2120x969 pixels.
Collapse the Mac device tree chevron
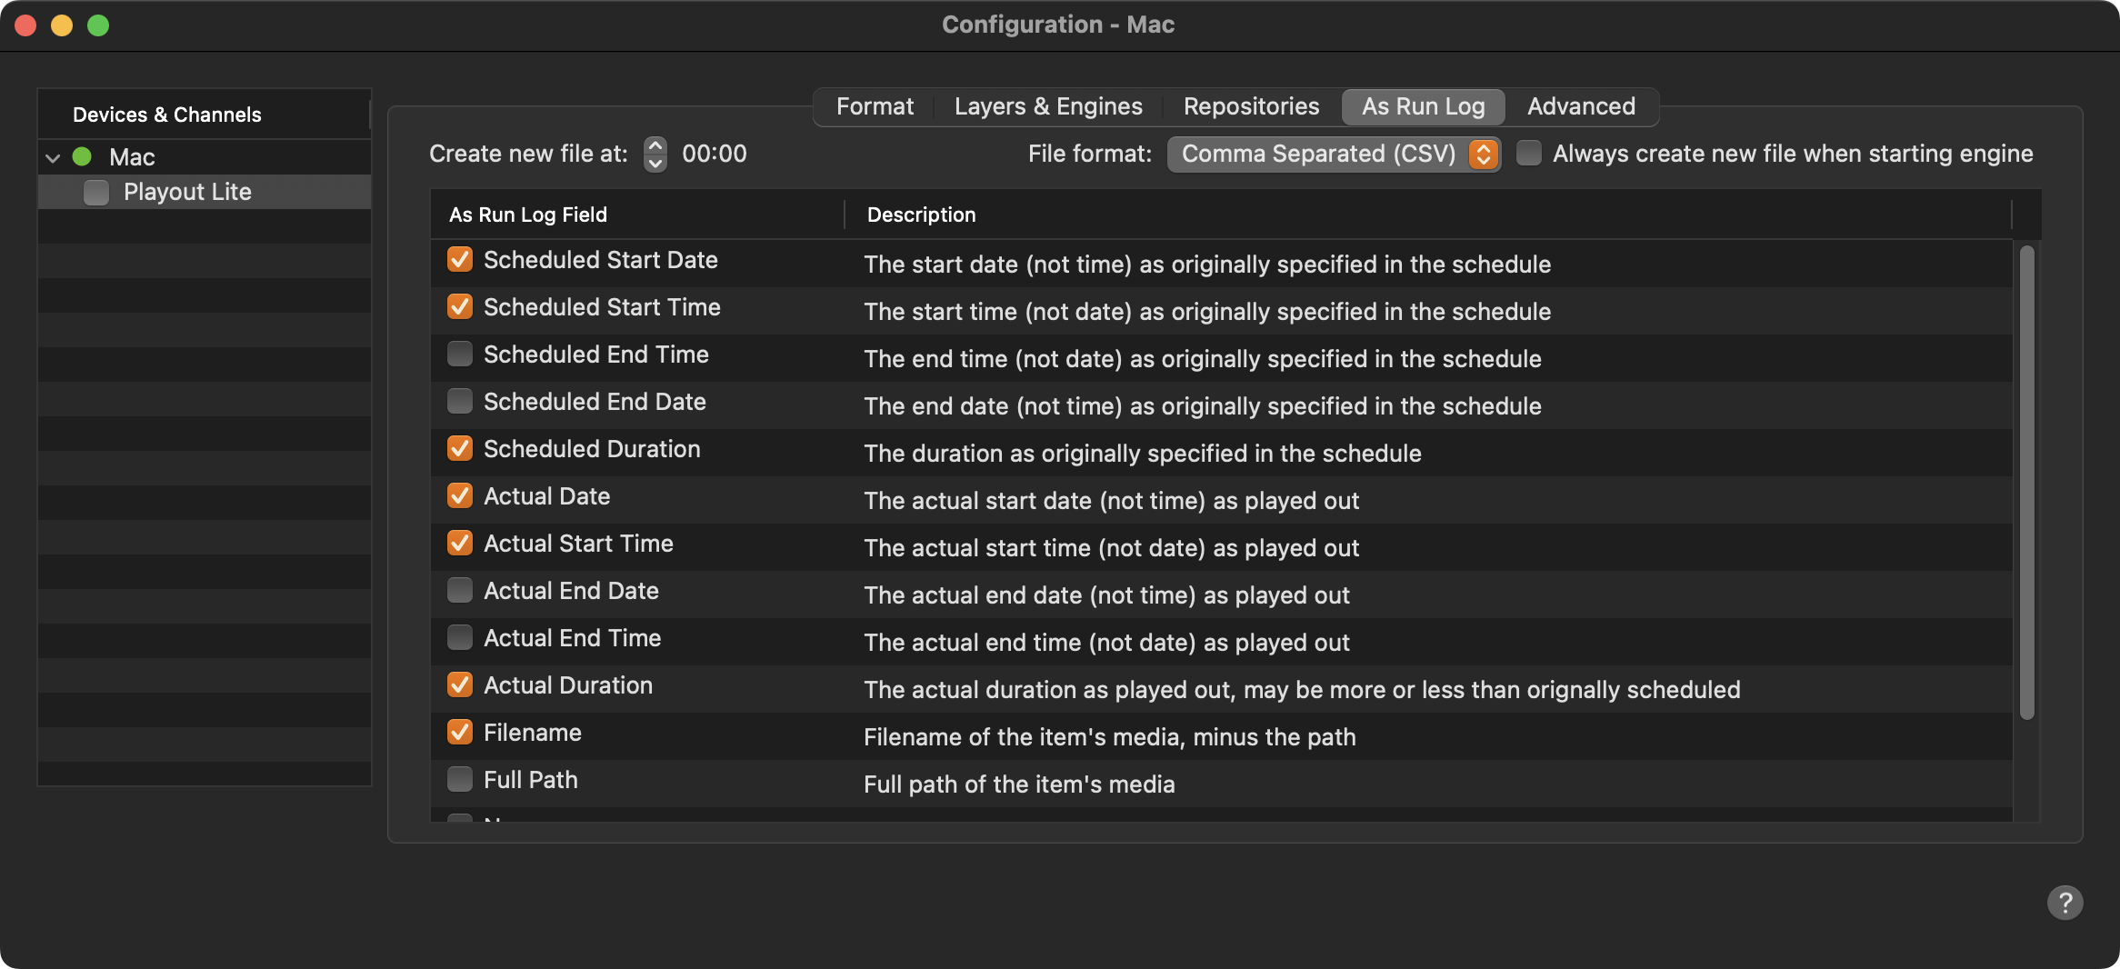tap(53, 157)
